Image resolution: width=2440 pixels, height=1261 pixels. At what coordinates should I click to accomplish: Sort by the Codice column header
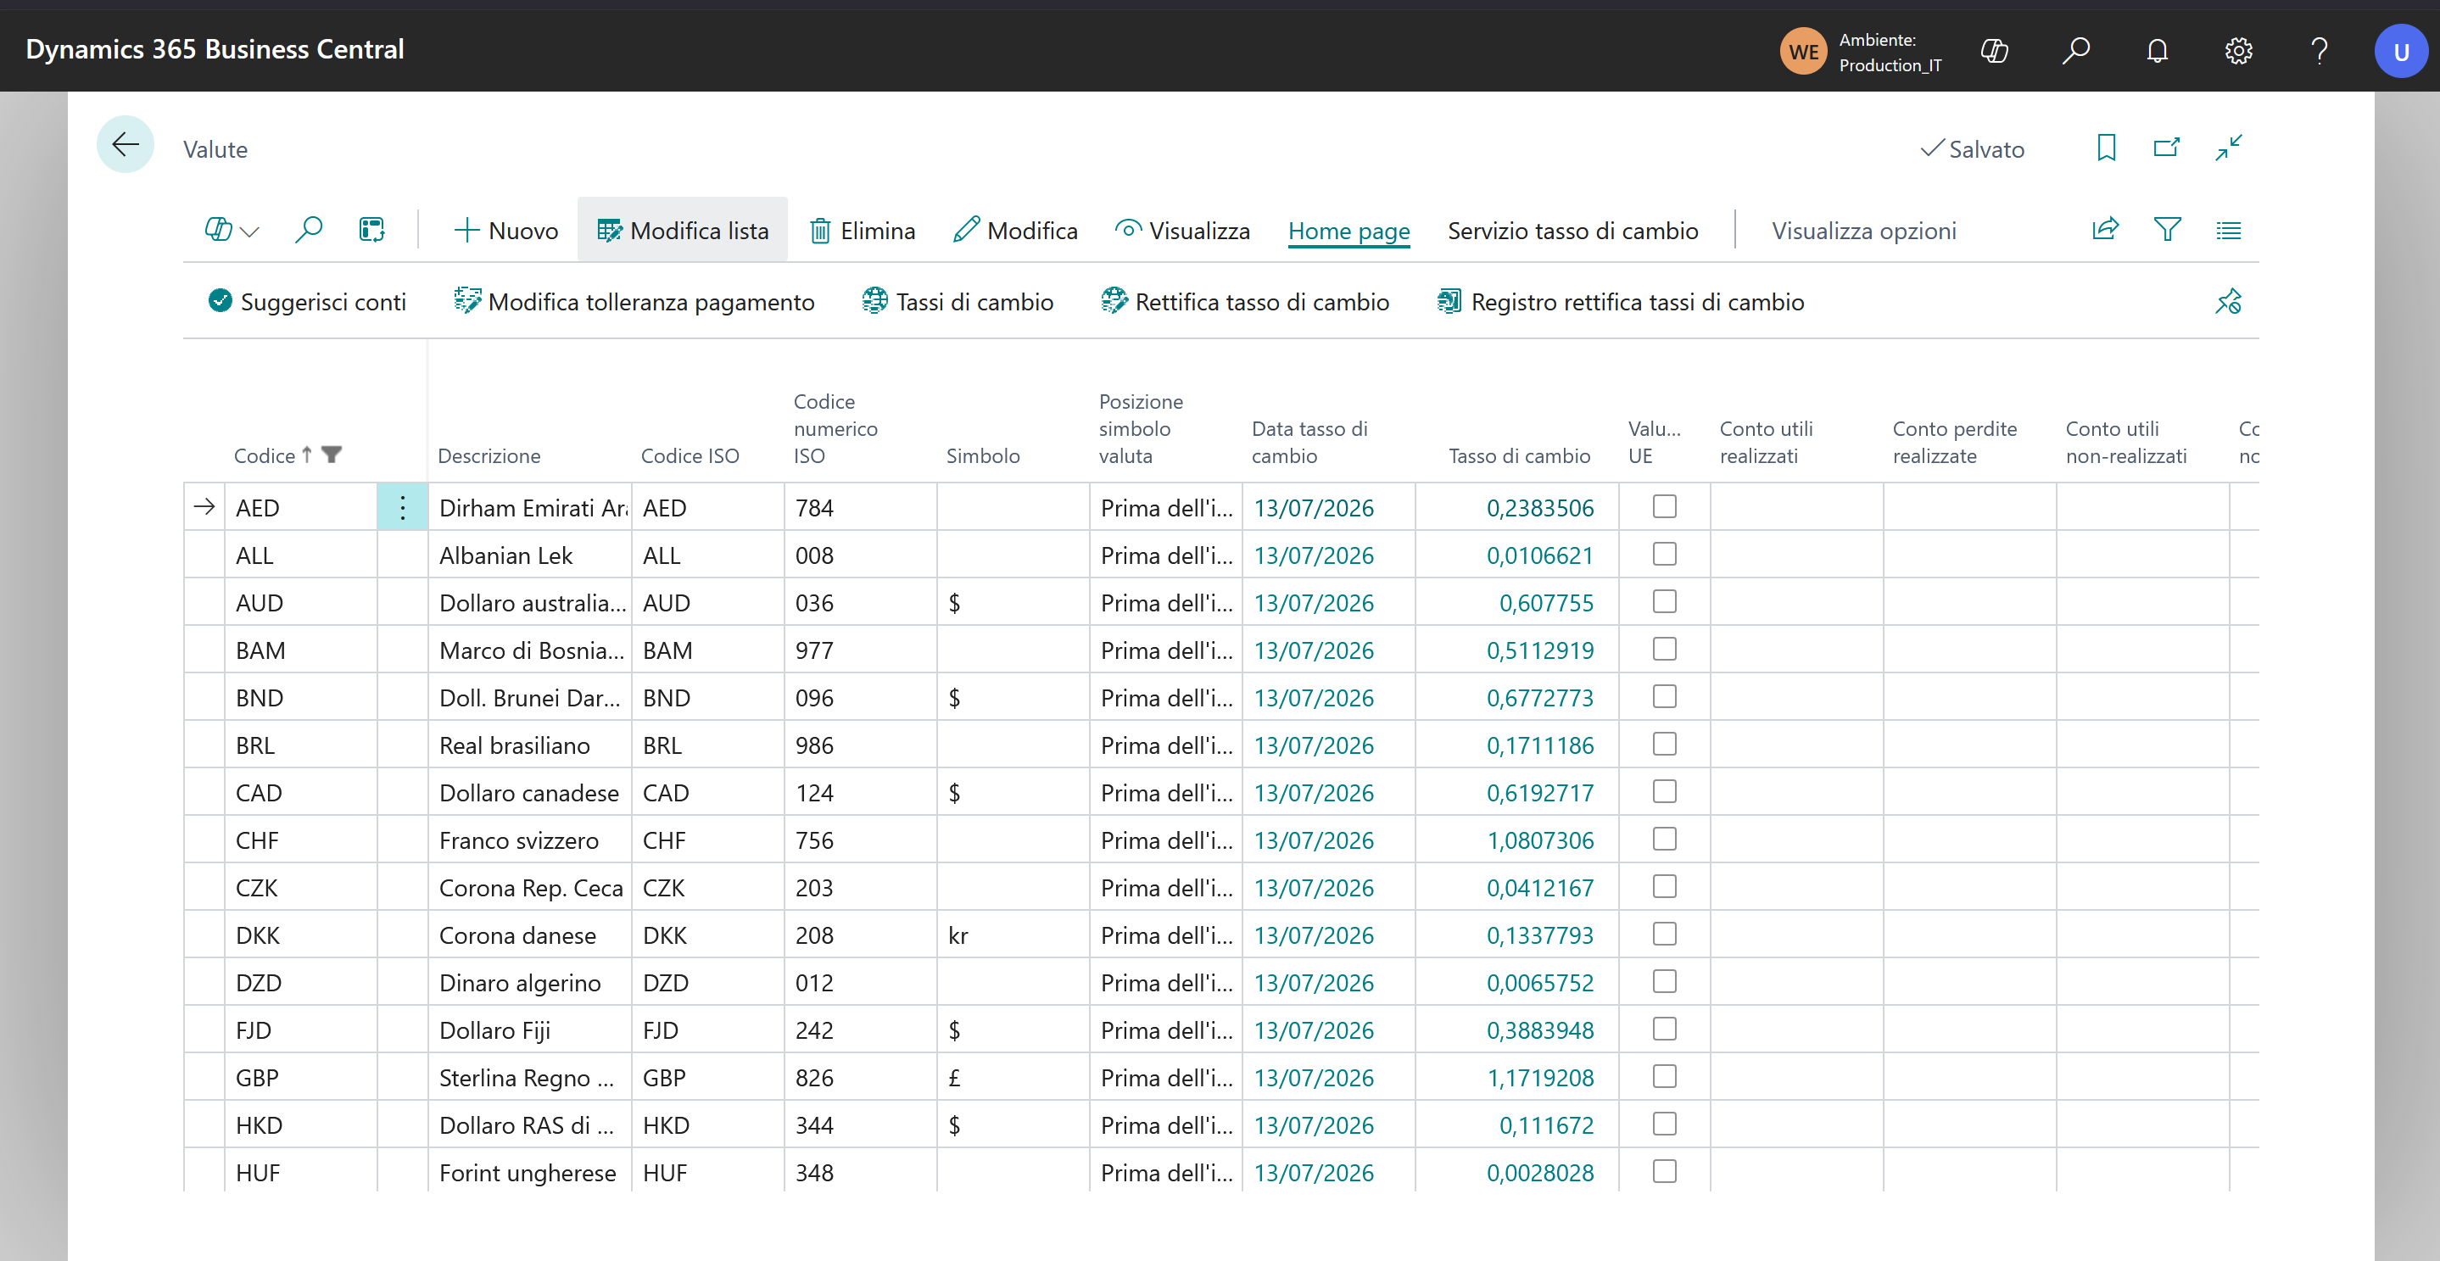[x=265, y=455]
